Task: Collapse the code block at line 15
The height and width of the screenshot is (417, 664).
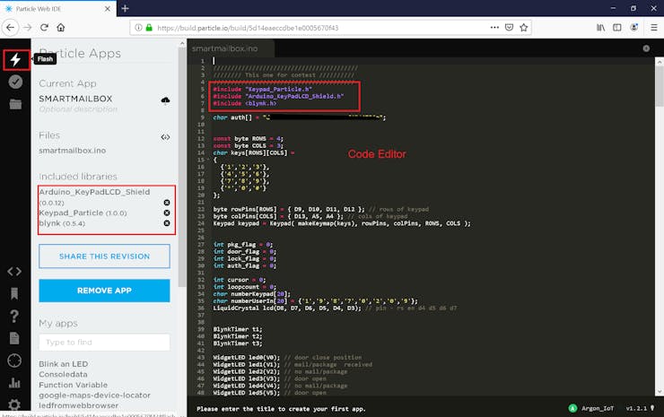Action: coord(208,160)
